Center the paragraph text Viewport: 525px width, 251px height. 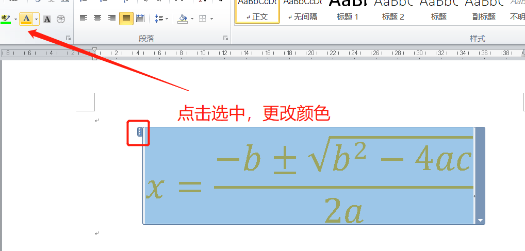click(97, 19)
